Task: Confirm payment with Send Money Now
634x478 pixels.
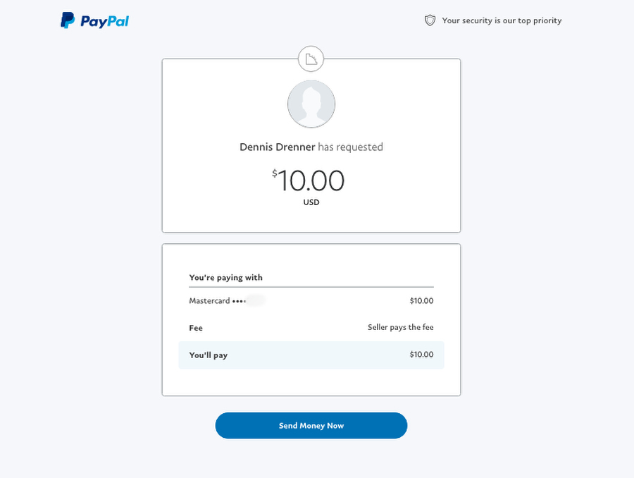Action: [311, 425]
